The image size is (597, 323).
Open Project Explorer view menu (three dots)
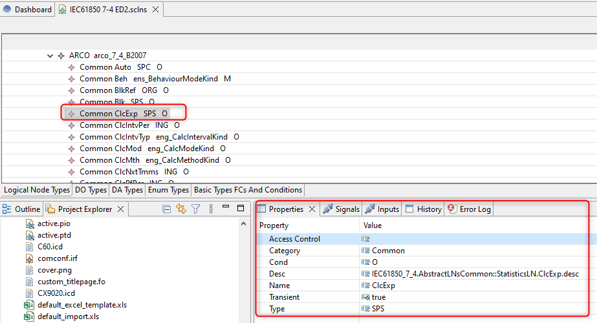pos(210,209)
